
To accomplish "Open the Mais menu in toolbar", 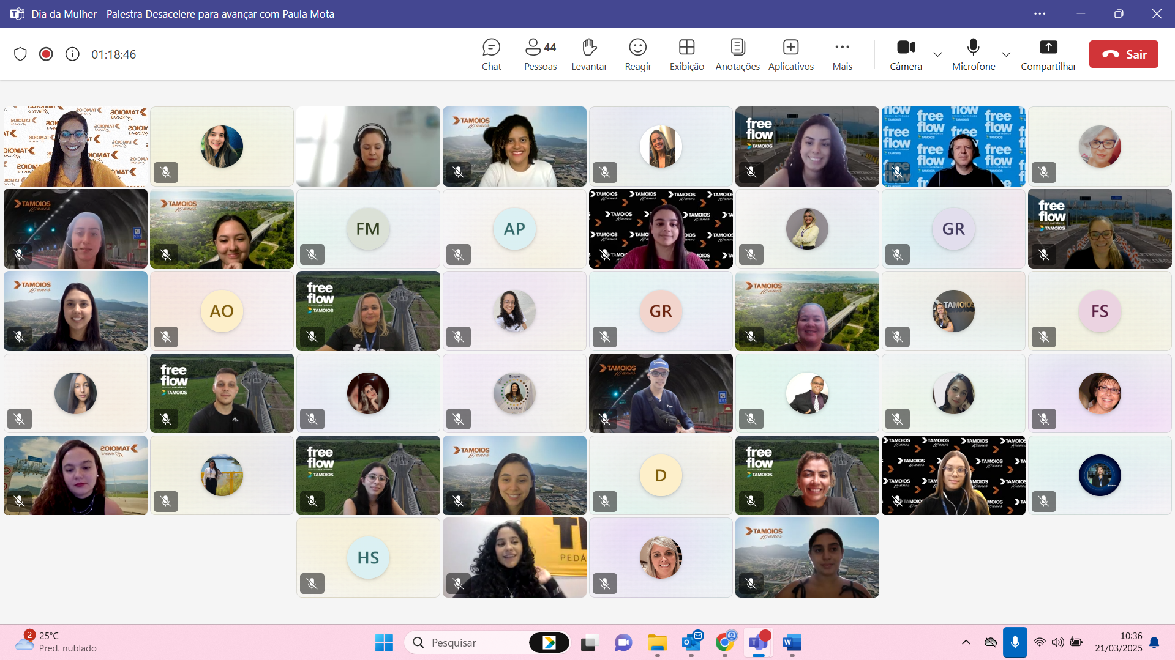I will (x=842, y=54).
